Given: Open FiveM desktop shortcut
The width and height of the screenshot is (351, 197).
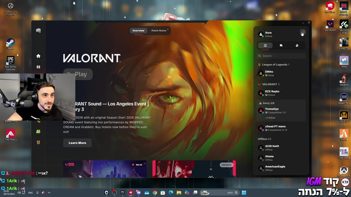Looking at the screenshot, I should 344,135.
